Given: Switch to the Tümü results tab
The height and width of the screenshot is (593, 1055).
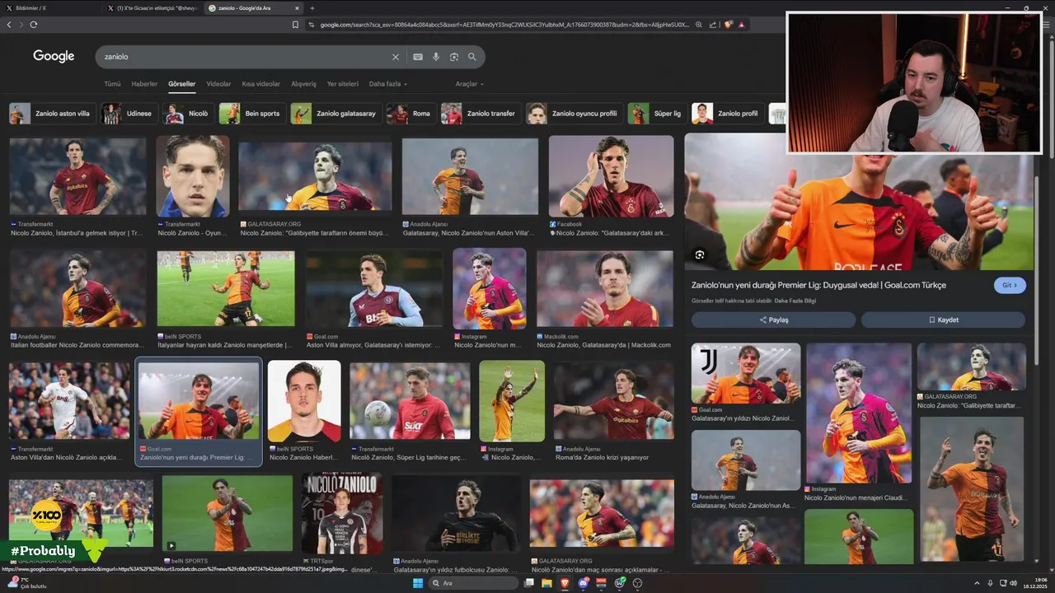Looking at the screenshot, I should tap(112, 84).
